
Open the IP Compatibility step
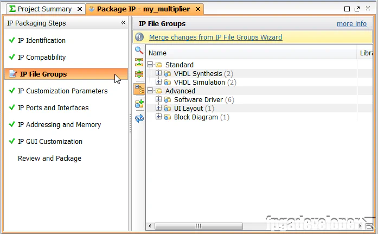[x=42, y=58]
